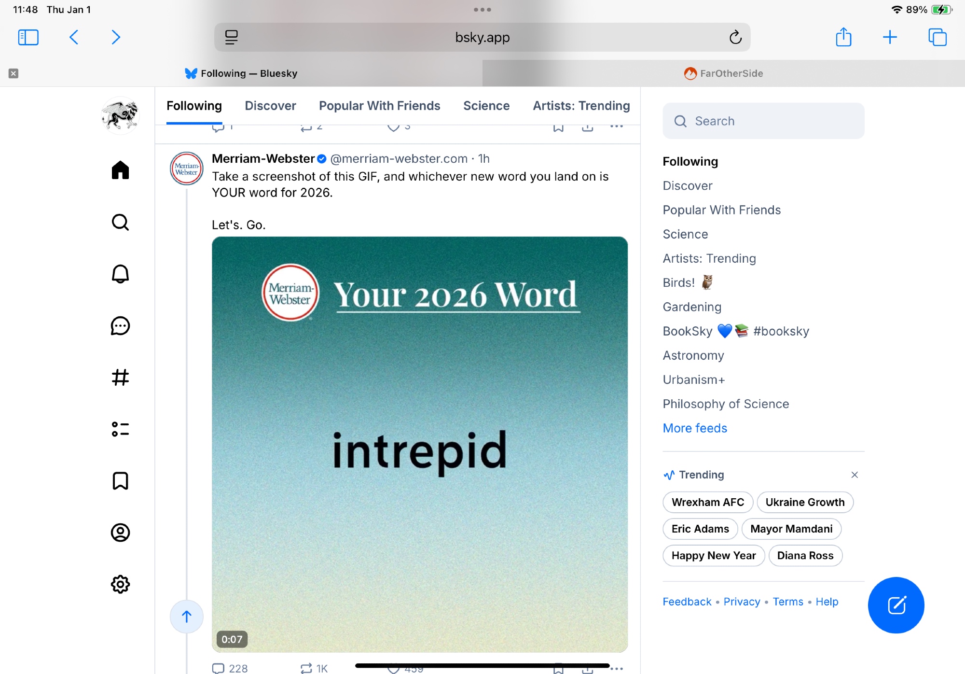Open saved posts bookmark icon
The image size is (965, 674).
tap(120, 481)
